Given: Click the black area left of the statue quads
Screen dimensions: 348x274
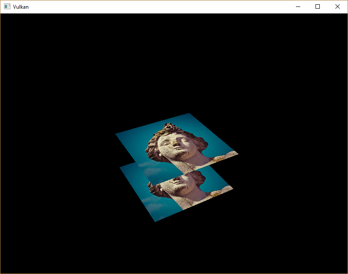Looking at the screenshot, I should [65, 173].
